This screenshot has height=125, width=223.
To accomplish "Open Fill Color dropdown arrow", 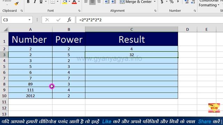I will pos(69,2).
